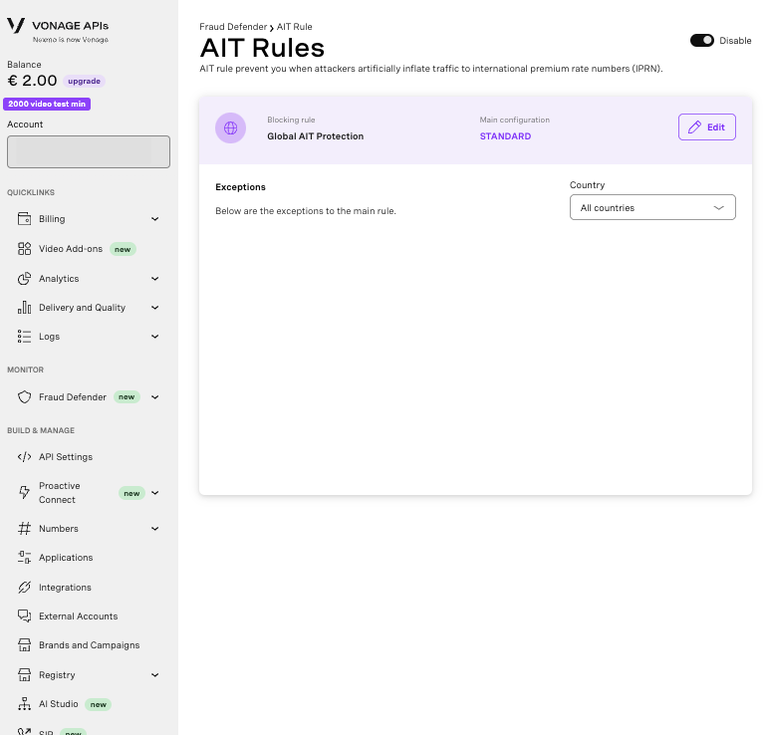Click the AIT Rule breadcrumb

[294, 27]
